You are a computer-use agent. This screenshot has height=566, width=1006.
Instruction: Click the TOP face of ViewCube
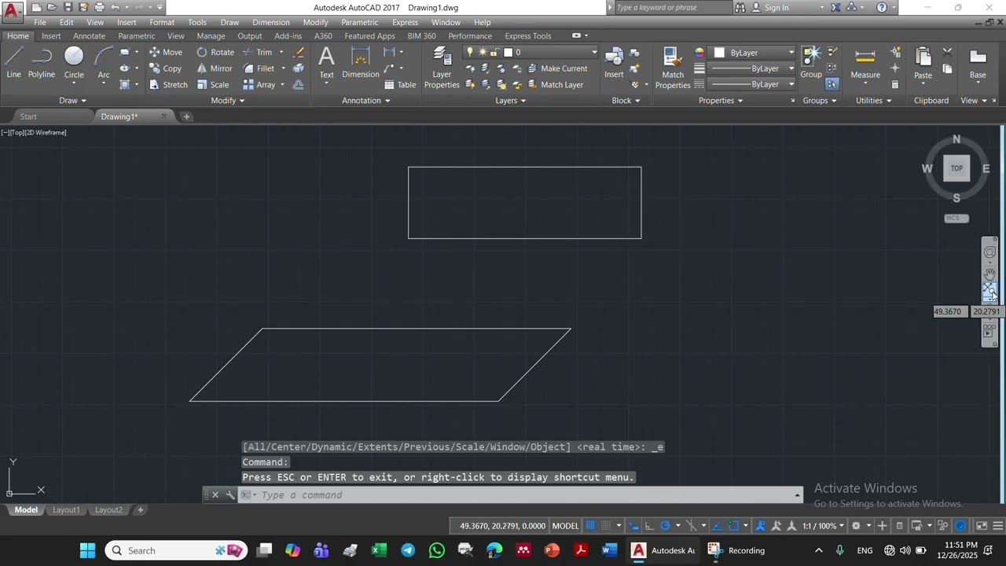tap(956, 168)
